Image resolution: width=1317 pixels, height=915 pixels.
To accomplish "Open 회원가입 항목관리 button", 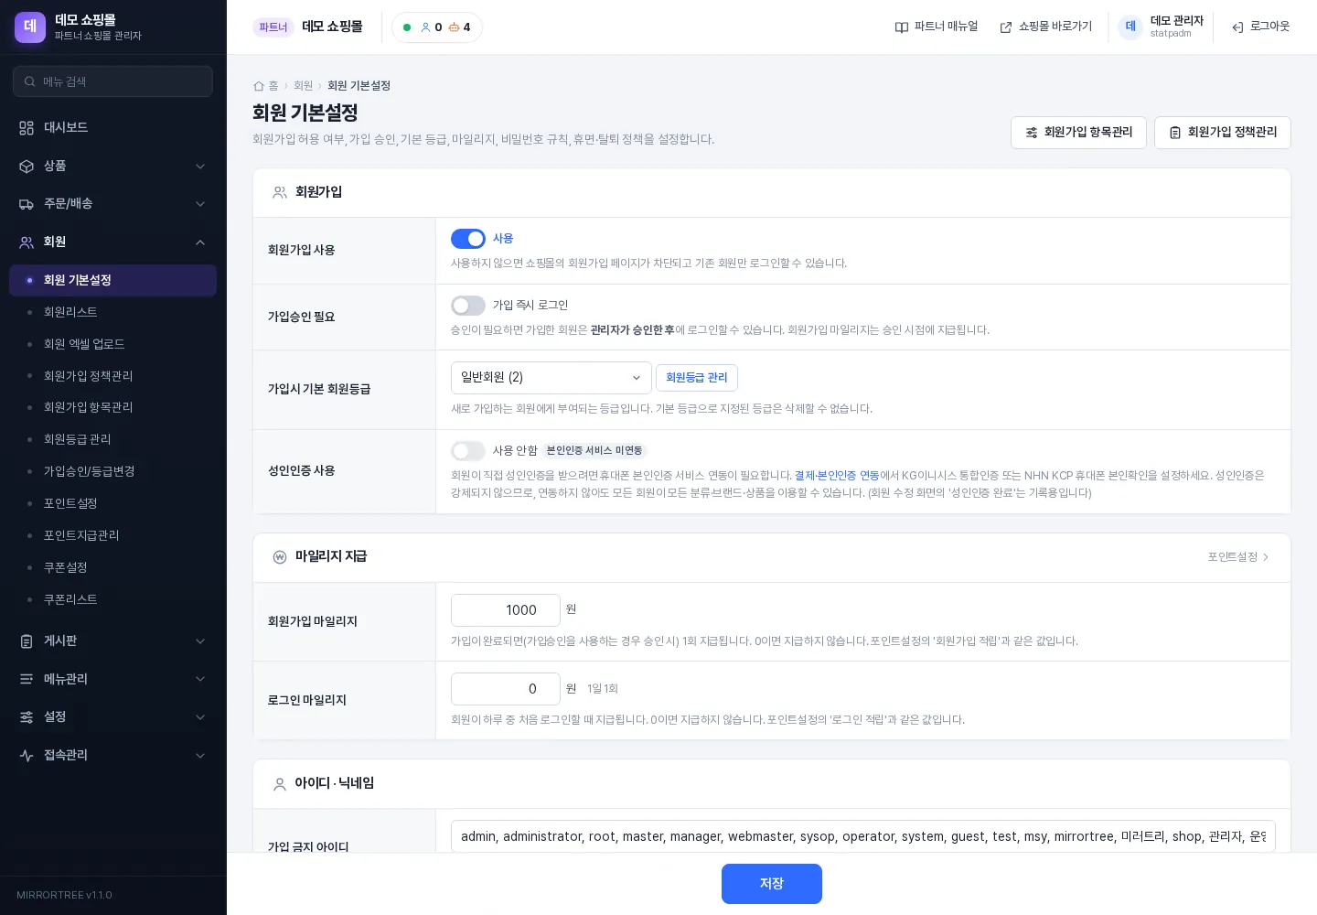I will (1078, 133).
